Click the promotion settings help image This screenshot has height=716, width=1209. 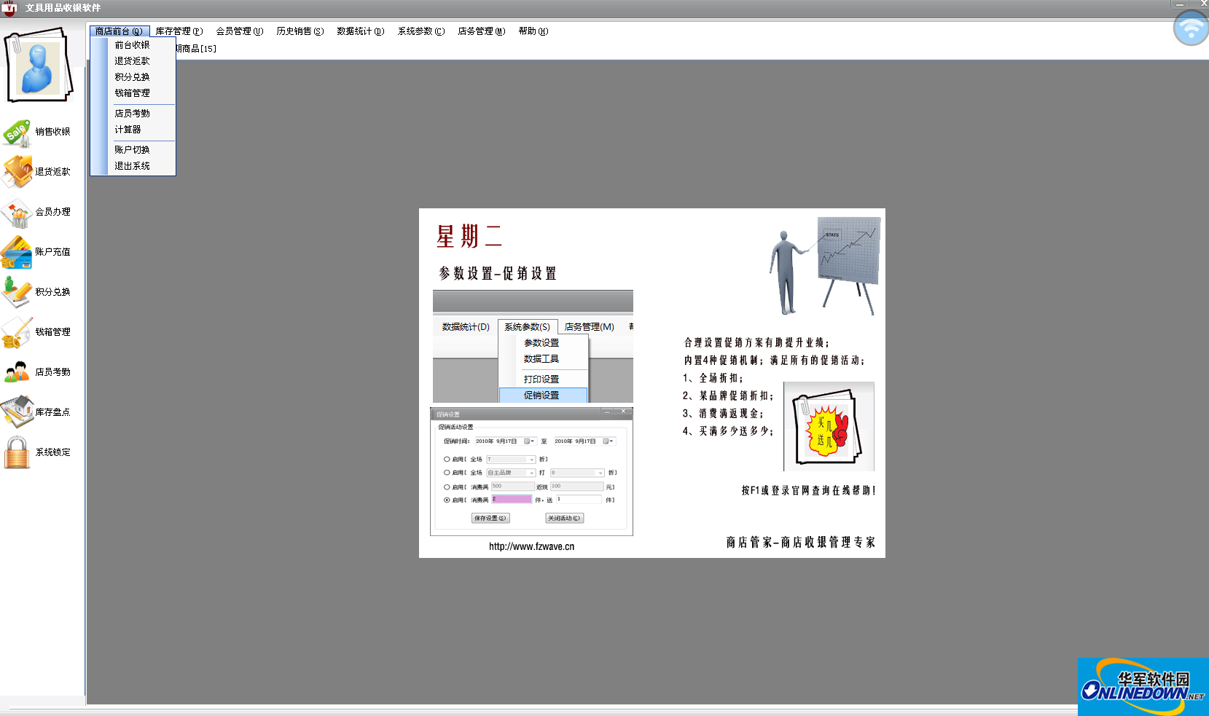[652, 383]
